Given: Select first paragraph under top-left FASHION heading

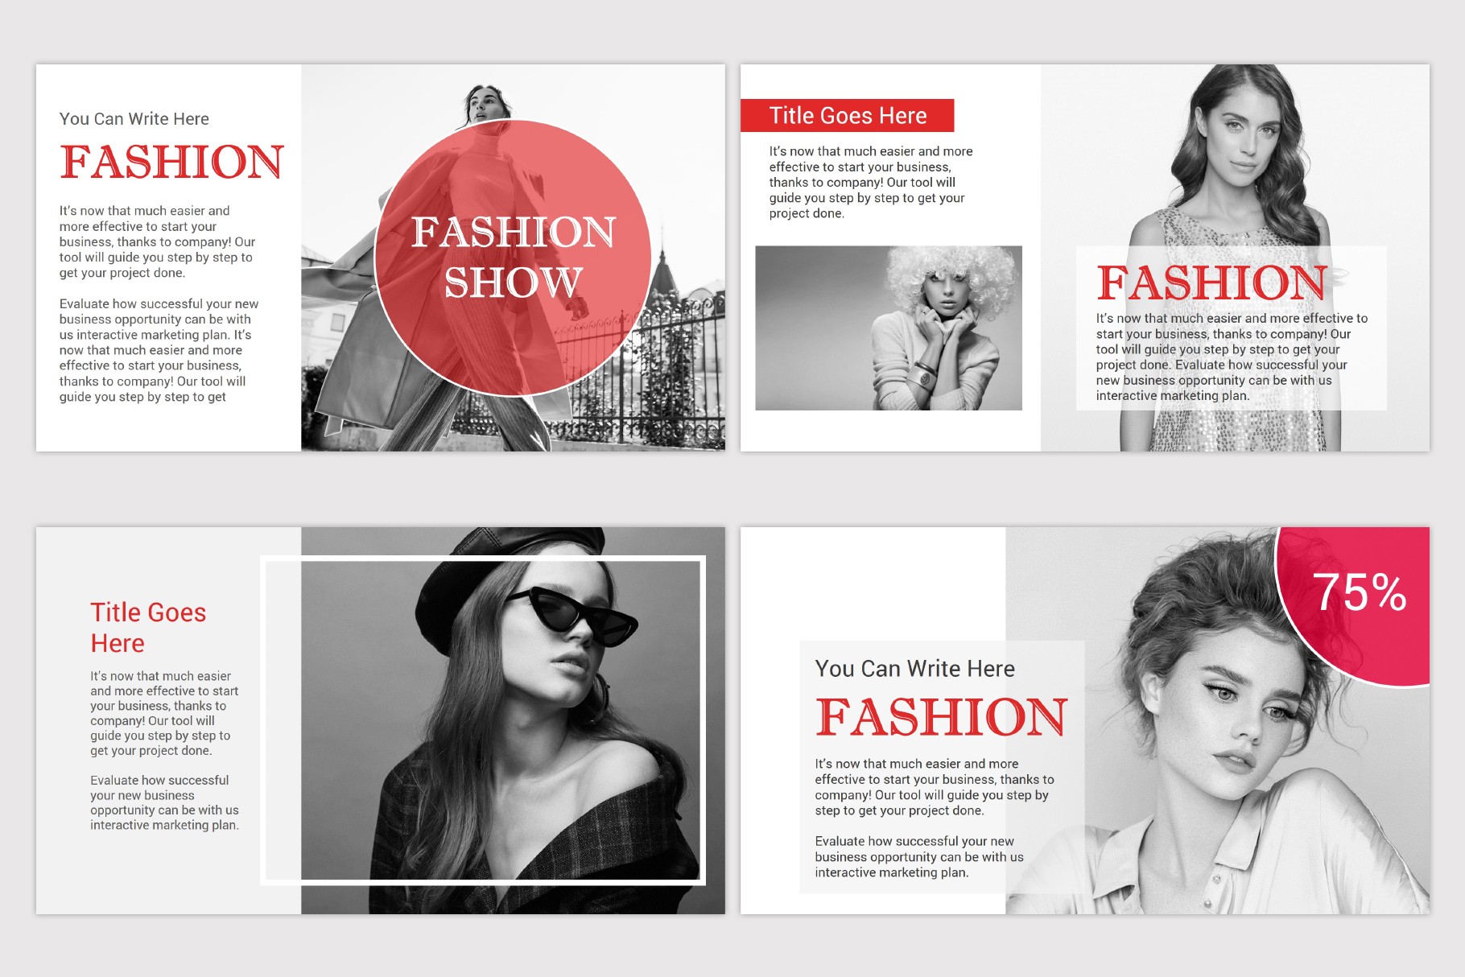Looking at the screenshot, I should (157, 241).
